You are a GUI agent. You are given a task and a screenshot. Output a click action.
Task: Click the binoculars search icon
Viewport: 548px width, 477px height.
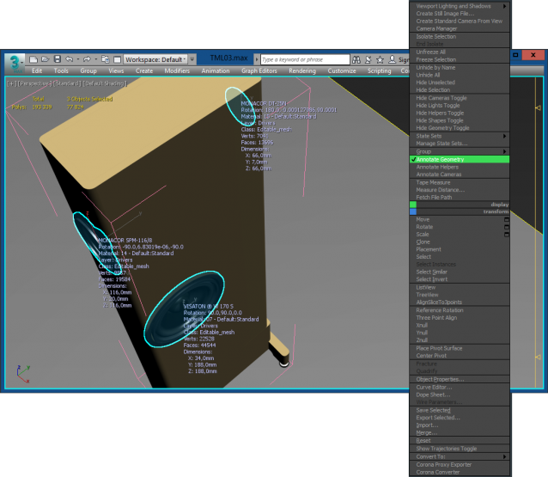(x=356, y=60)
